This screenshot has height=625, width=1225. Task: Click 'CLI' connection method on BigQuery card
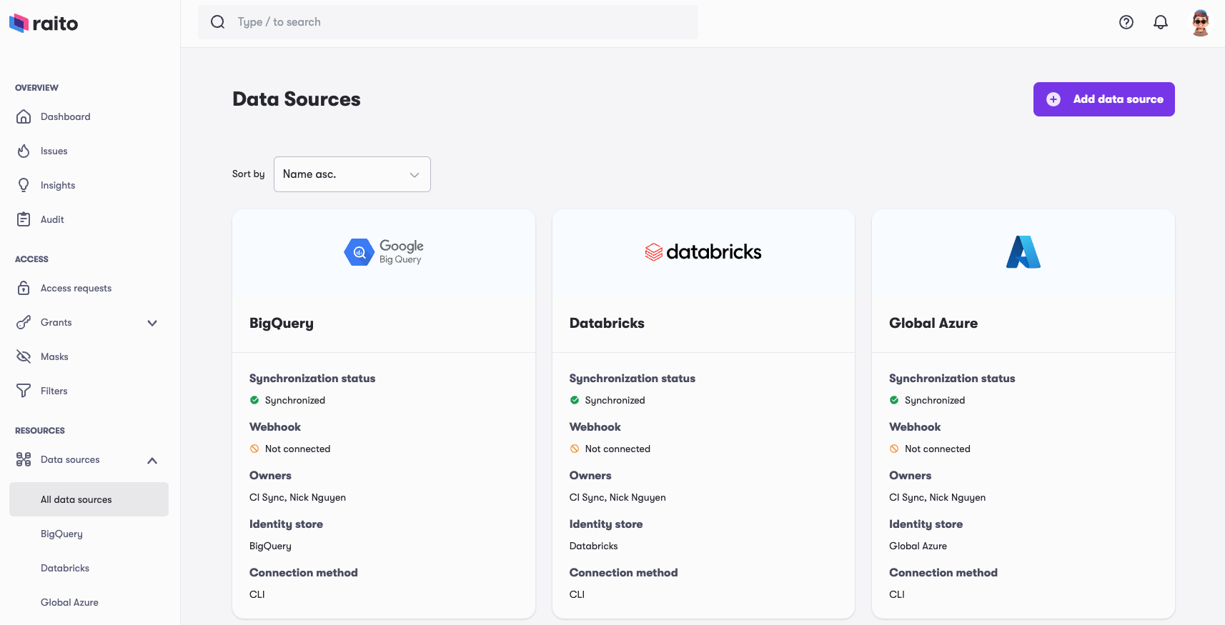257,594
